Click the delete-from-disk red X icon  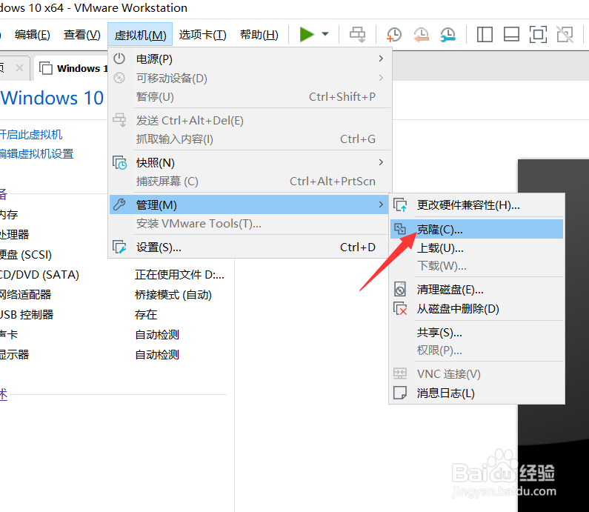(x=400, y=309)
